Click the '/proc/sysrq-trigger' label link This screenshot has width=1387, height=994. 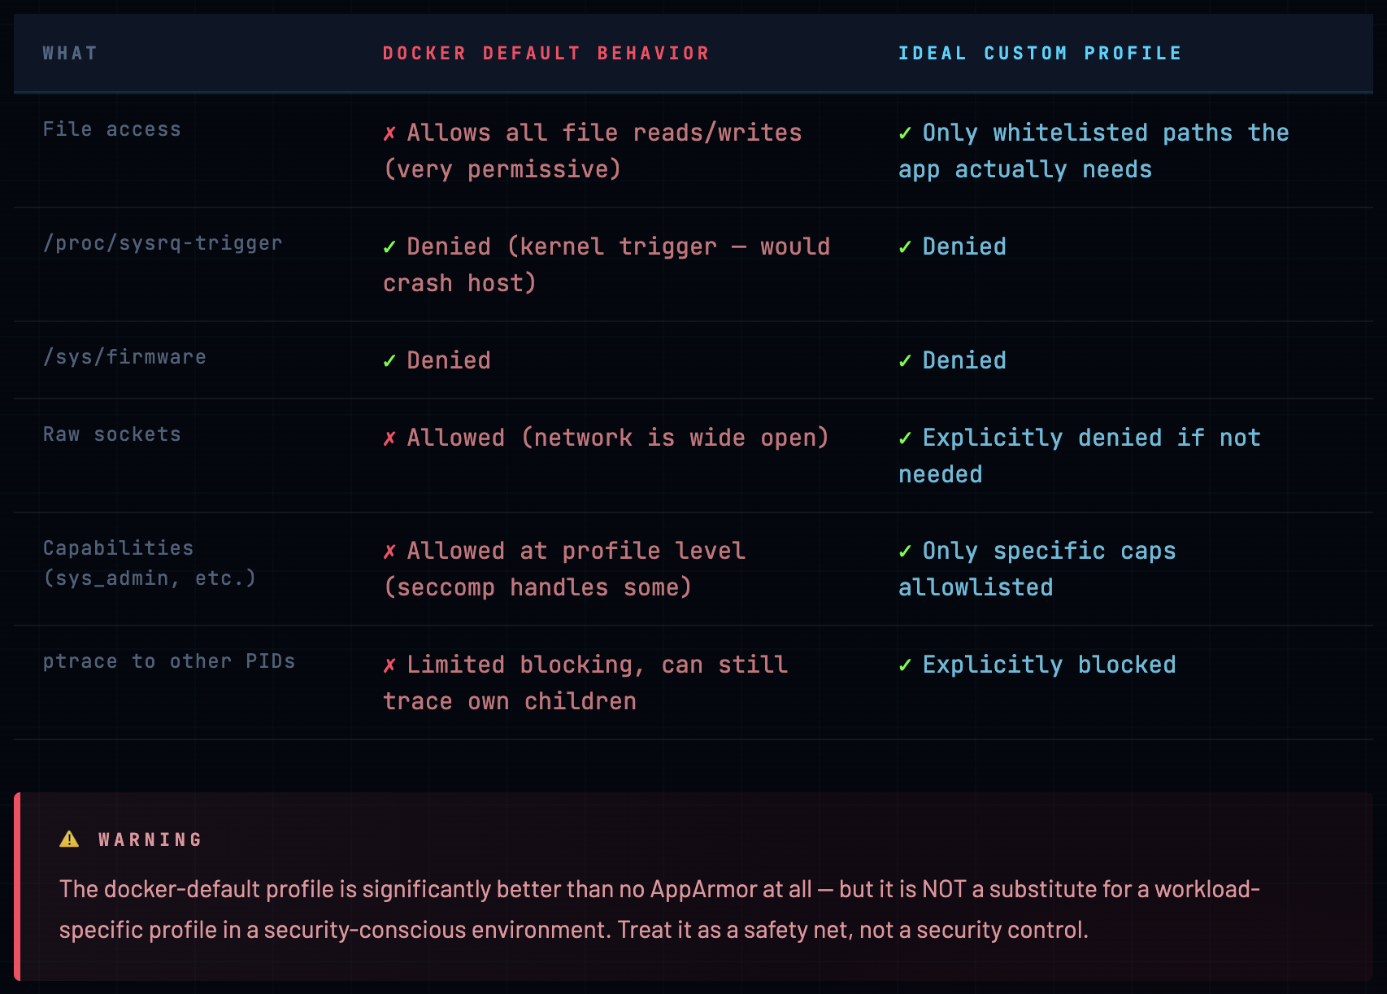[x=163, y=242]
